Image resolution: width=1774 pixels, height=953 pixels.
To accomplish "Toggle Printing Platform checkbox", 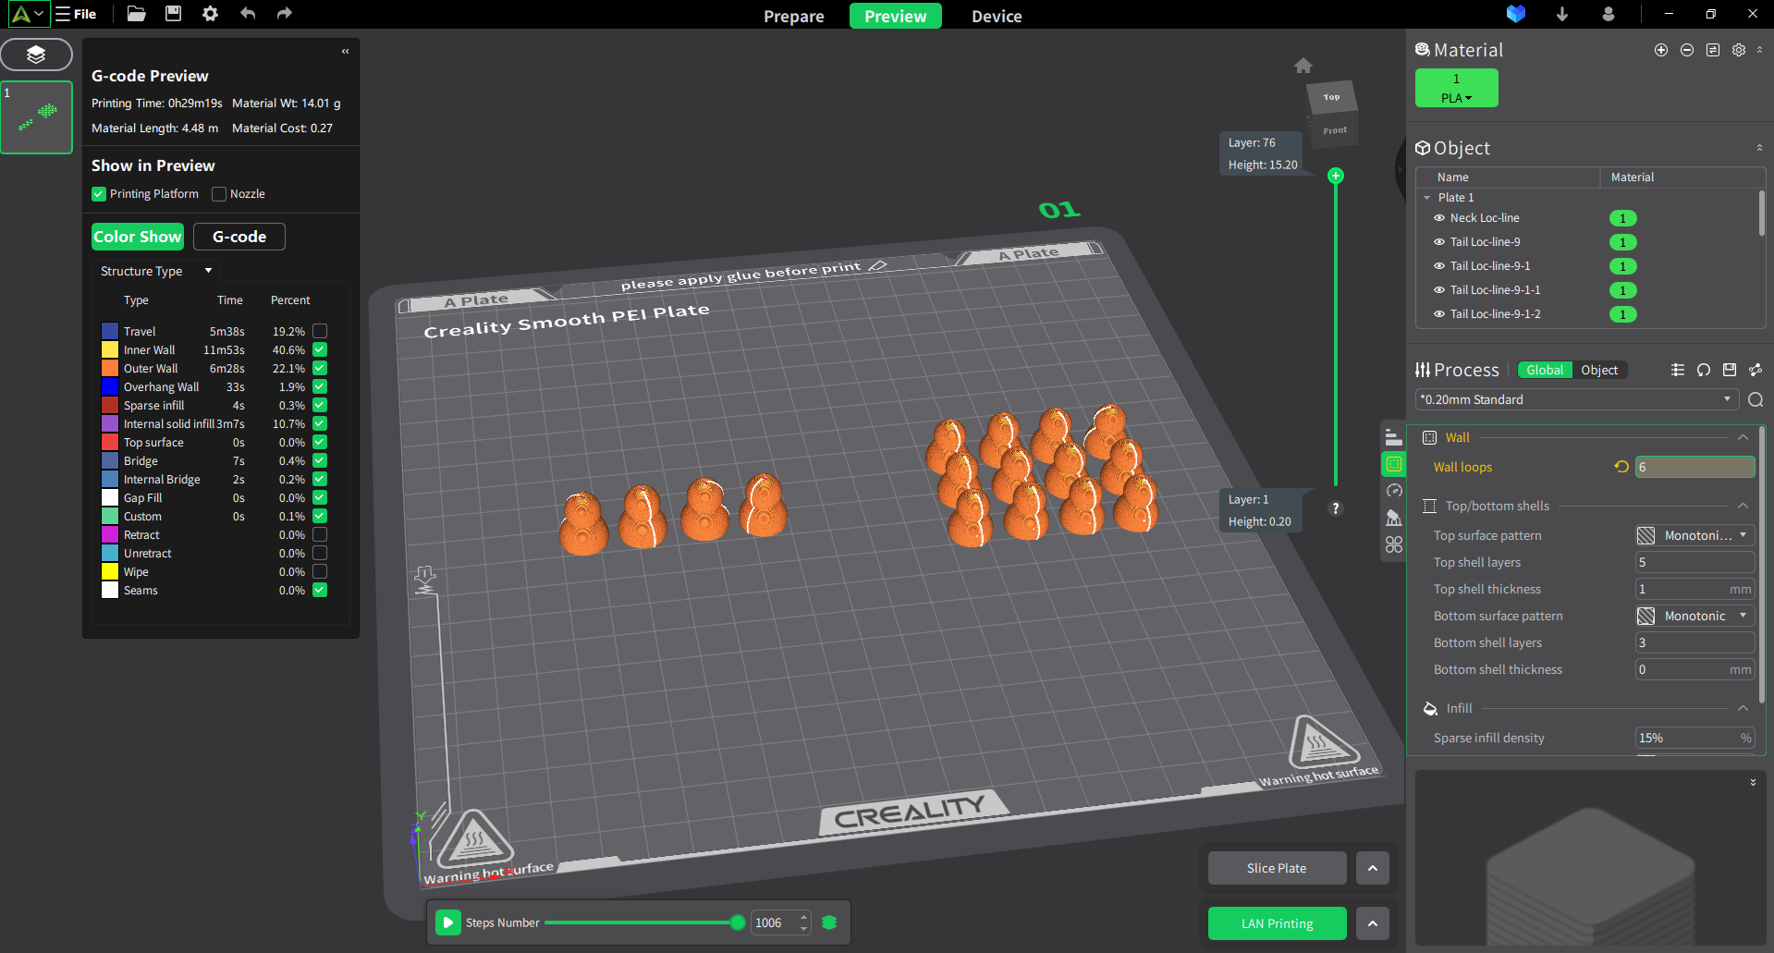I will (99, 194).
